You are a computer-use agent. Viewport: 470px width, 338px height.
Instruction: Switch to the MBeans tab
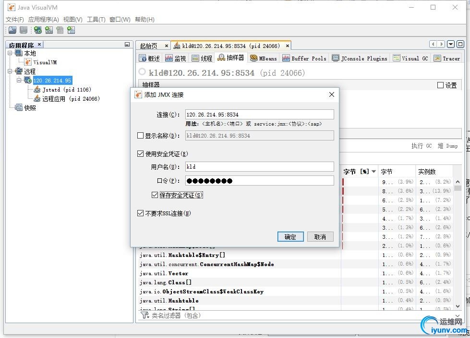pyautogui.click(x=264, y=58)
